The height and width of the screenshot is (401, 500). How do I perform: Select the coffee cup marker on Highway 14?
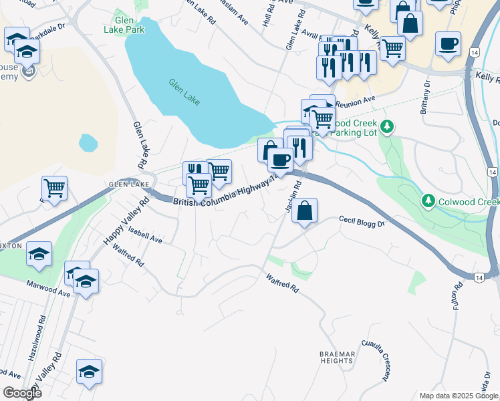280,160
